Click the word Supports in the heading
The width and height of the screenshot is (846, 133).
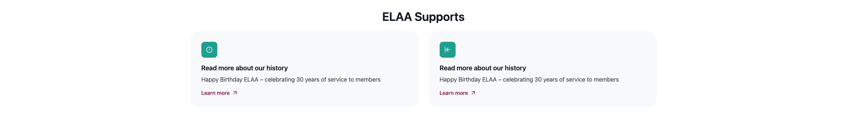point(439,17)
